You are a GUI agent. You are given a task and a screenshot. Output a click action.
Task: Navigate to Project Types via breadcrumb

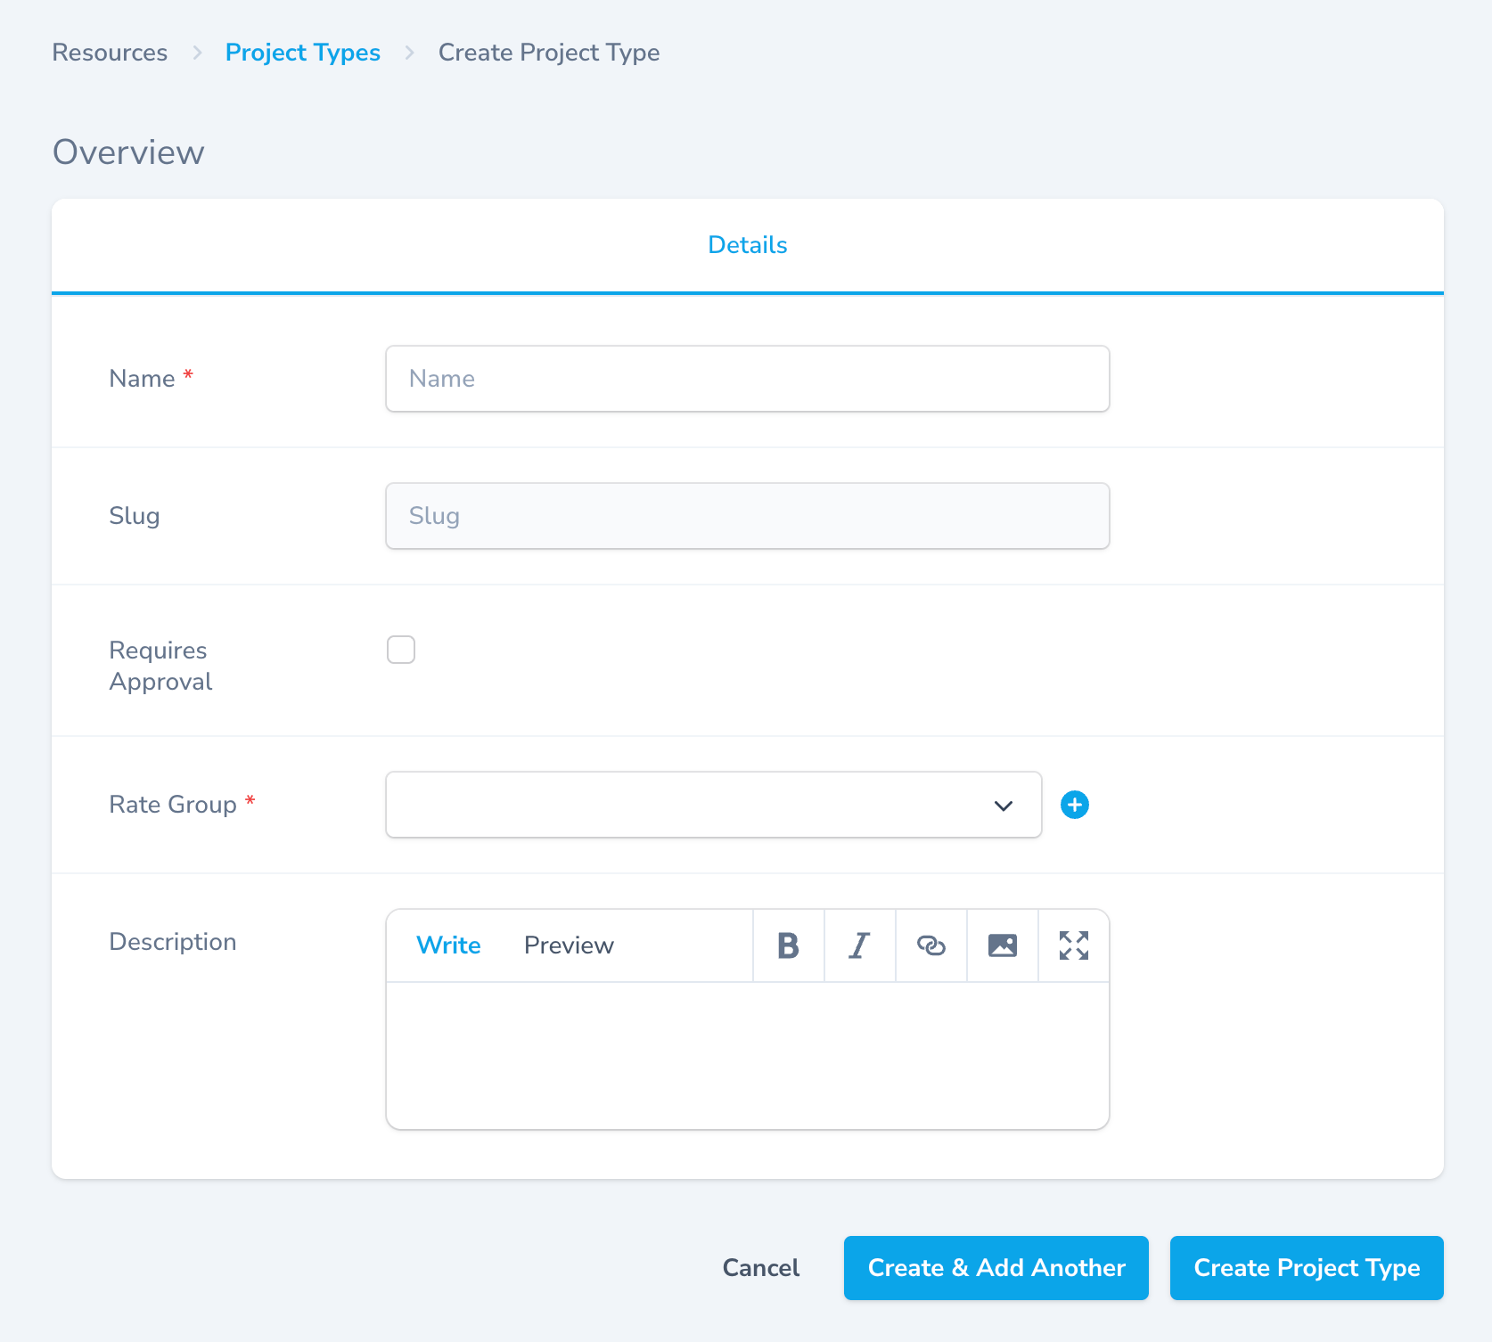[x=303, y=53]
